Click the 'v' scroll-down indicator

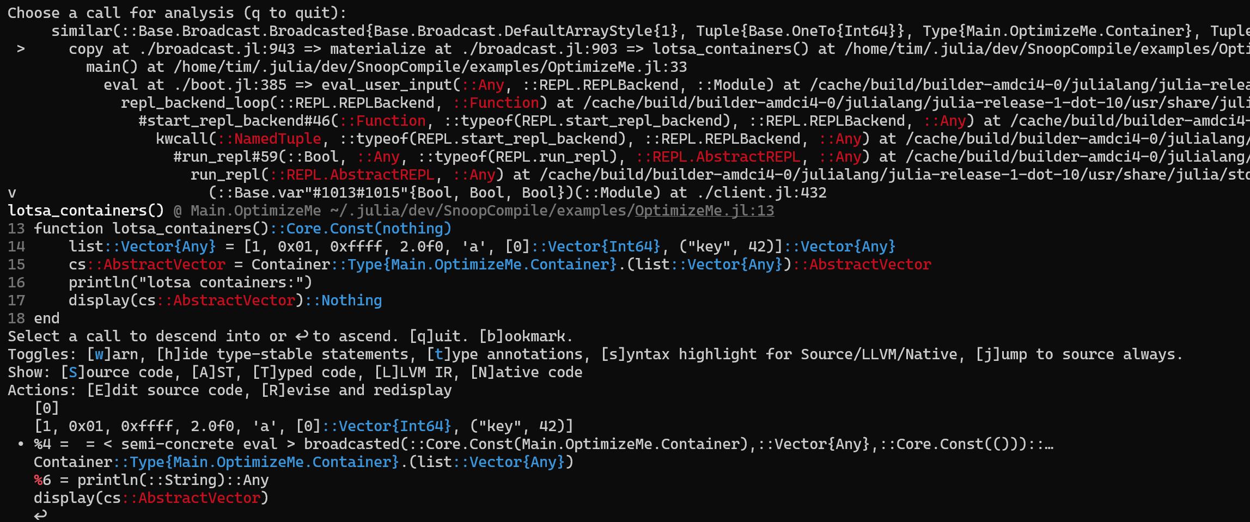click(x=12, y=193)
